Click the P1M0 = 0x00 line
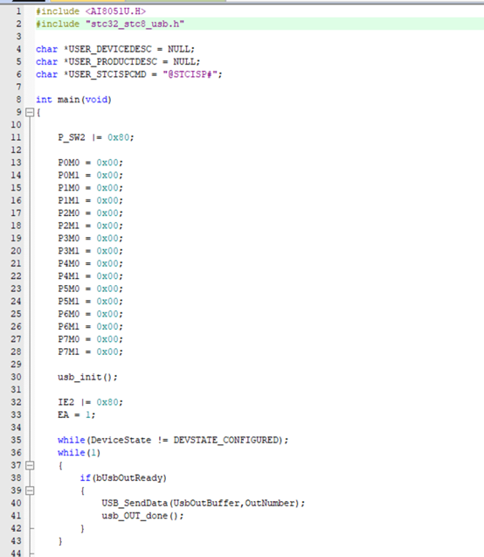This screenshot has height=557, width=484. [91, 188]
